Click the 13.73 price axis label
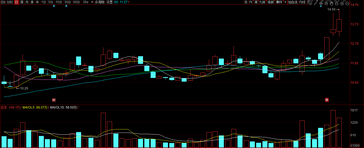 click(355, 24)
